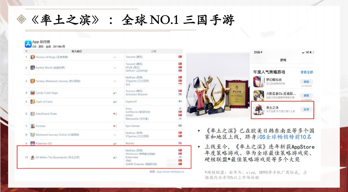Click the Supercell company name

tap(131, 102)
